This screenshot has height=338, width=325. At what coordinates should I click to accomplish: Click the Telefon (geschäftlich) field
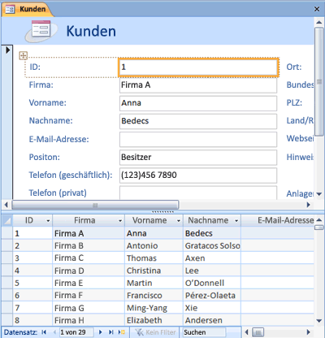click(198, 175)
